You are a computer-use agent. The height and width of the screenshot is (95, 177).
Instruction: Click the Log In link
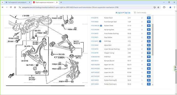(120, 13)
